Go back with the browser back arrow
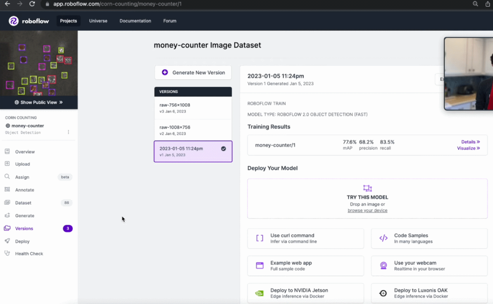Viewport: 493px width, 304px height. [x=7, y=4]
